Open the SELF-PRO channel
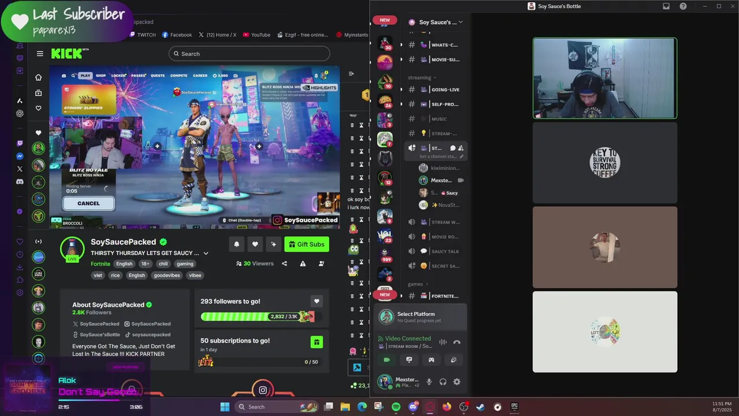Viewport: 739px width, 416px height. tap(435, 104)
